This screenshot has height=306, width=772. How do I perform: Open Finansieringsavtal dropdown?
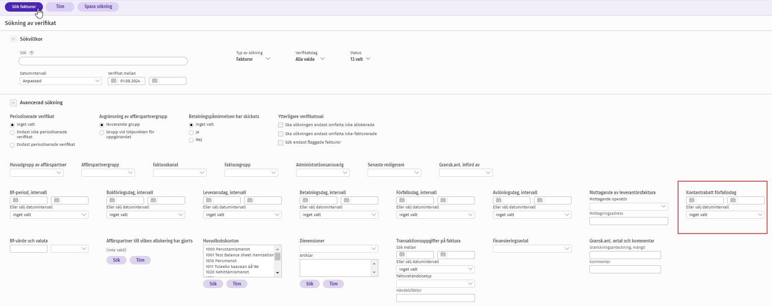coord(532,249)
